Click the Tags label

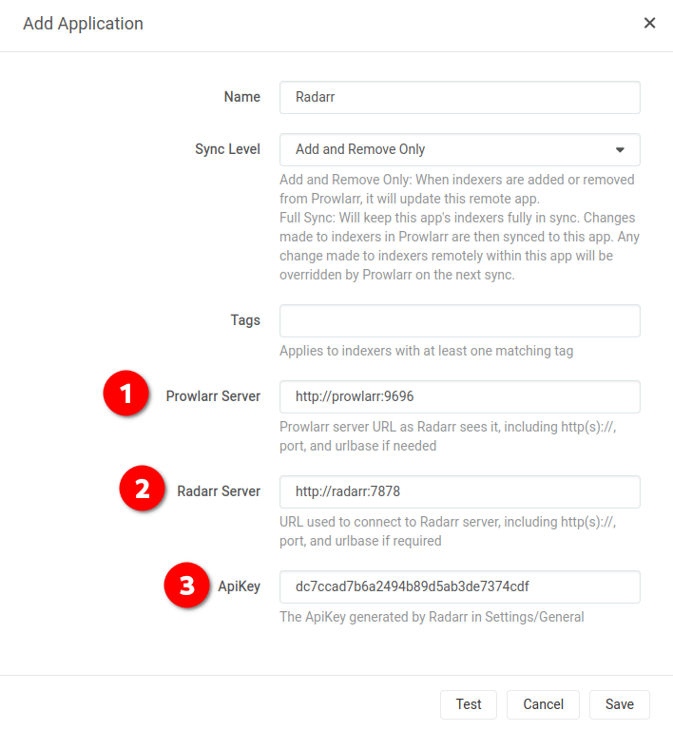pos(245,320)
